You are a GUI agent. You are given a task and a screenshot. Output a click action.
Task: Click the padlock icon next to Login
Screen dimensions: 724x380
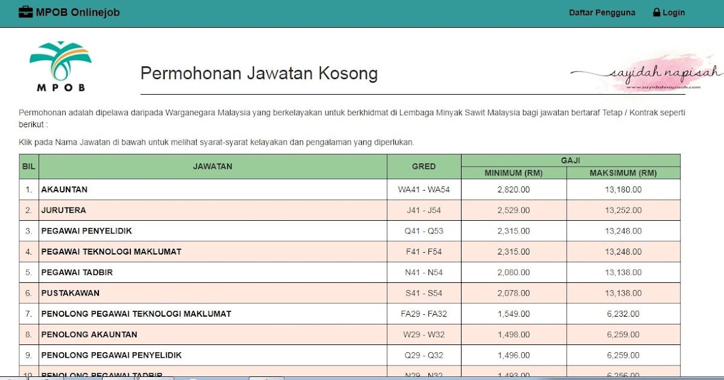656,12
